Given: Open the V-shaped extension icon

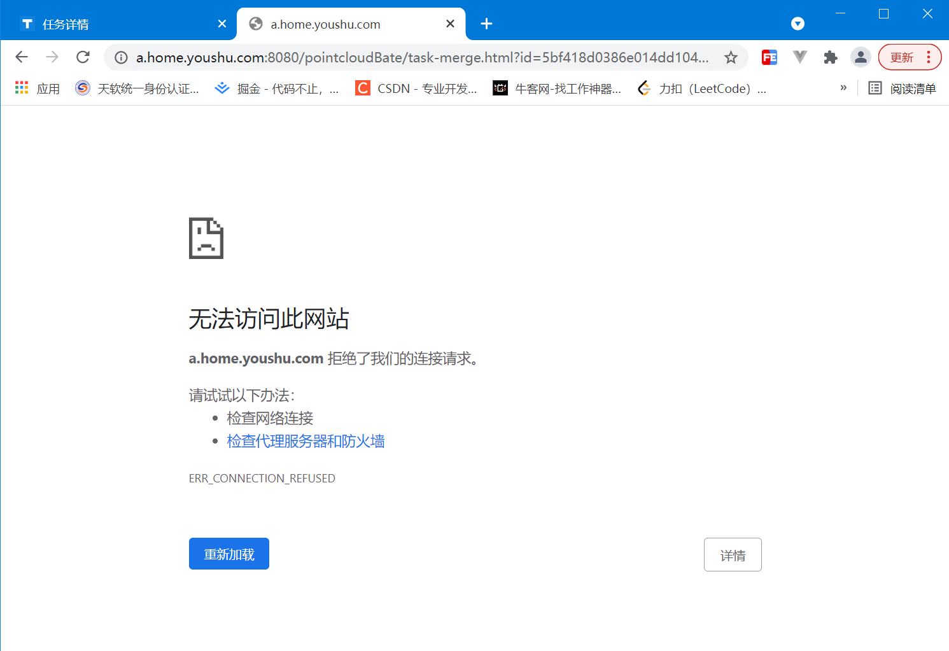Looking at the screenshot, I should [799, 57].
